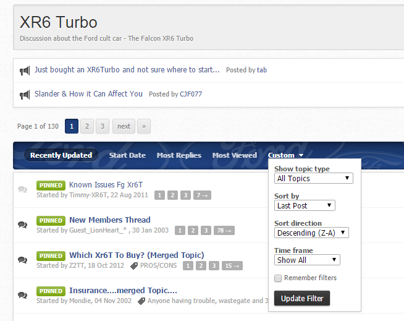Click speech bubble icon for Insurance merged Topic

click(x=23, y=295)
